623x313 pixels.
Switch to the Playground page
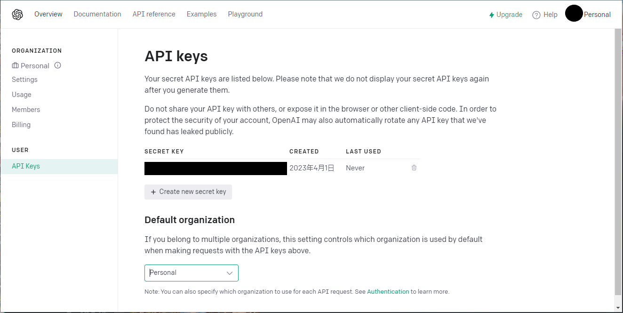click(245, 14)
